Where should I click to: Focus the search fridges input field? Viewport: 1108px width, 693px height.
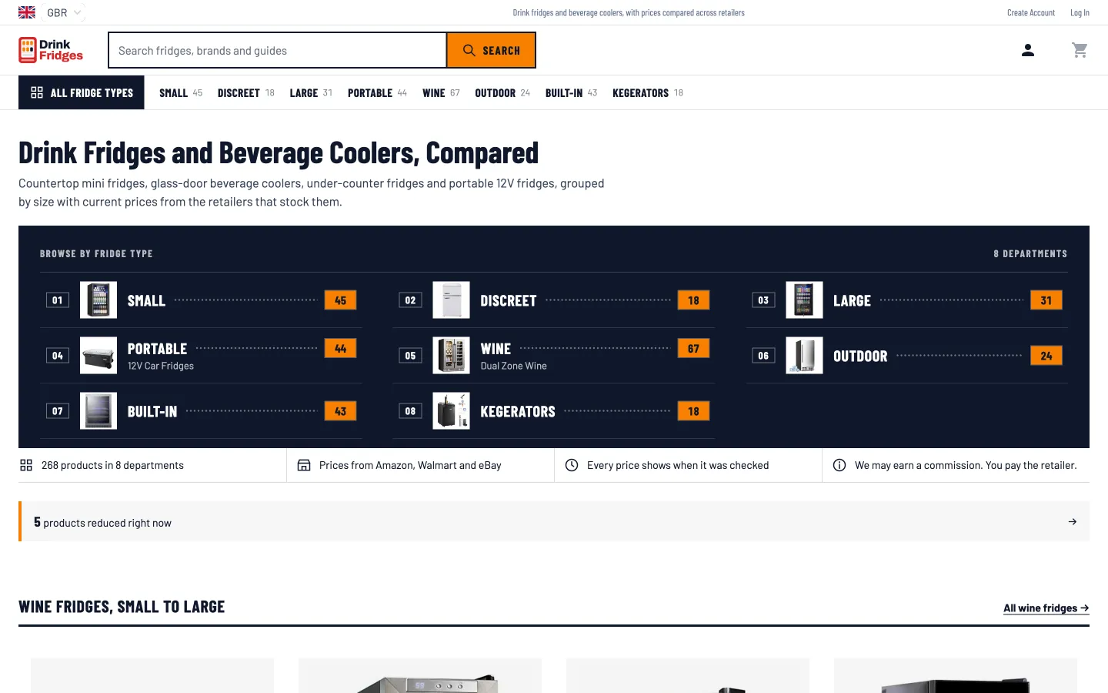(x=278, y=50)
